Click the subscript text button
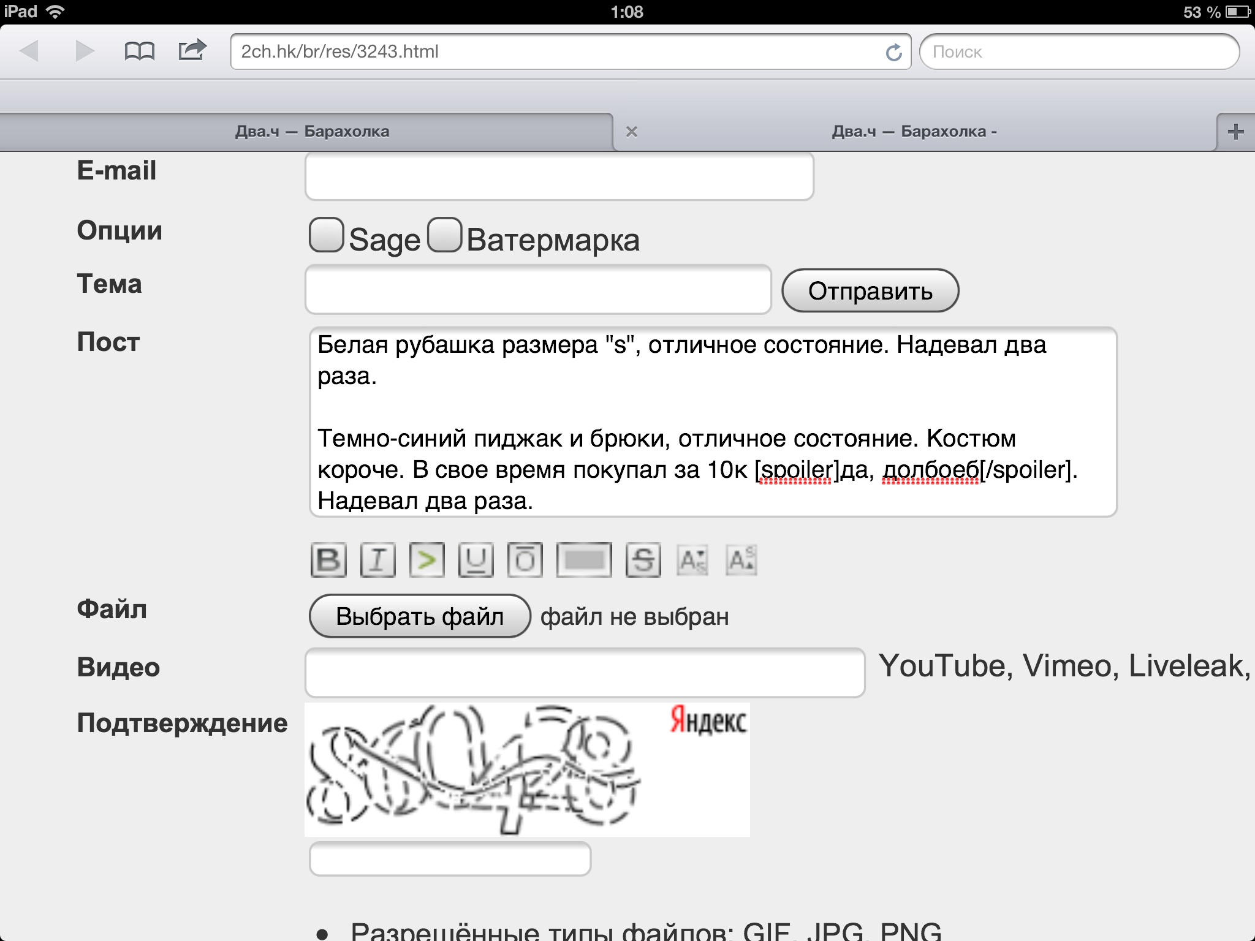 pyautogui.click(x=692, y=560)
